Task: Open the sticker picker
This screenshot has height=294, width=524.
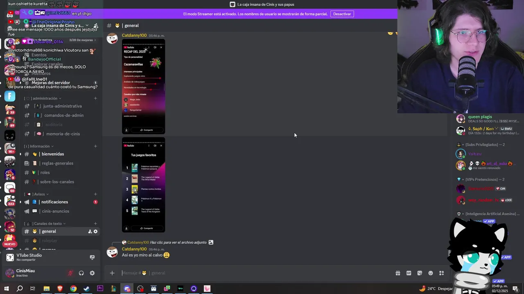Action: [420, 273]
